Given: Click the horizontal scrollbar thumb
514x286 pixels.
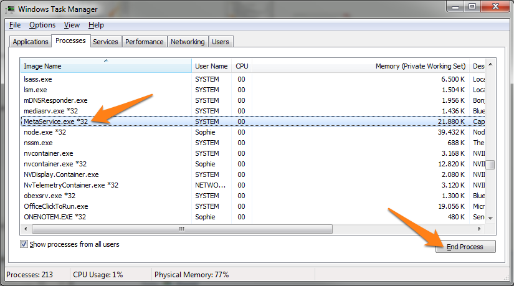Looking at the screenshot, I should [182, 229].
